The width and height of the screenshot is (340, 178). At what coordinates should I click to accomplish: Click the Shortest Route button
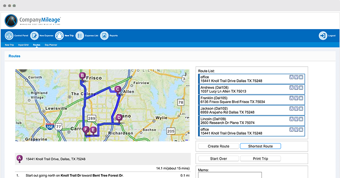click(x=260, y=146)
